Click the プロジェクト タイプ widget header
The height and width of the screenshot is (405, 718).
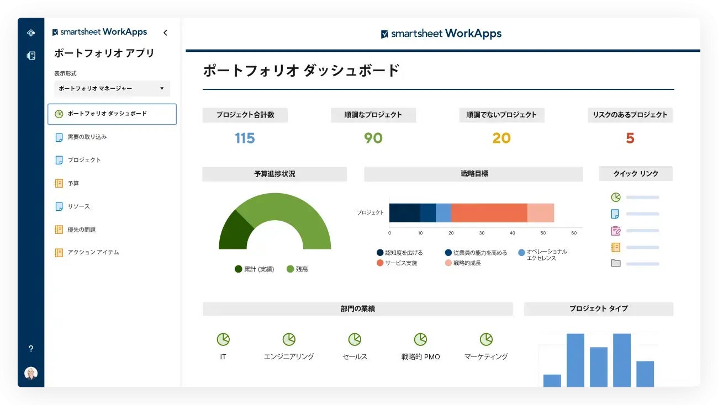(x=599, y=309)
